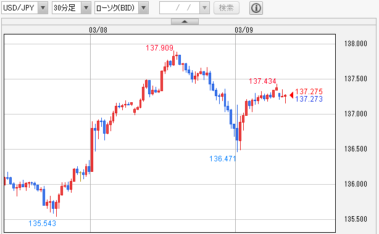The image size is (379, 234).
Task: Click the 136.500 price axis label
Action: click(356, 149)
